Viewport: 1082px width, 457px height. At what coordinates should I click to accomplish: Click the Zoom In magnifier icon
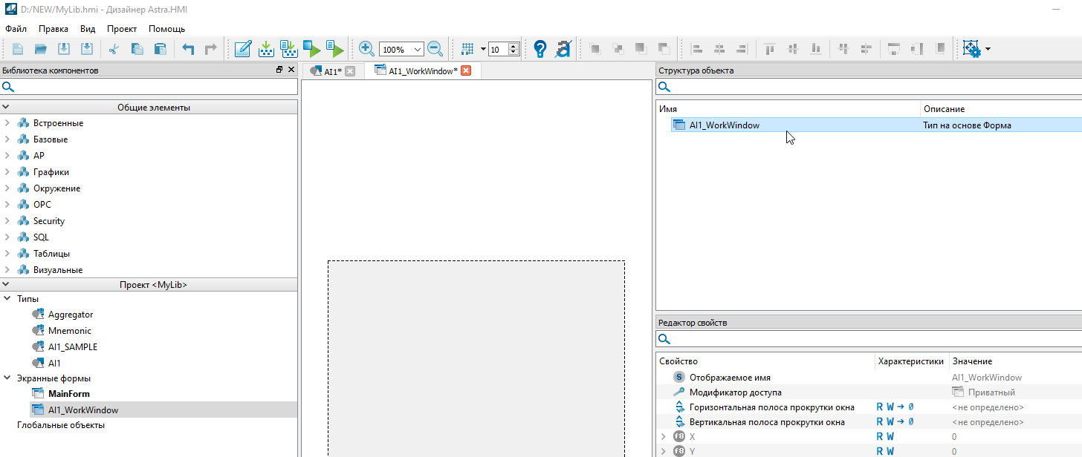pyautogui.click(x=366, y=49)
